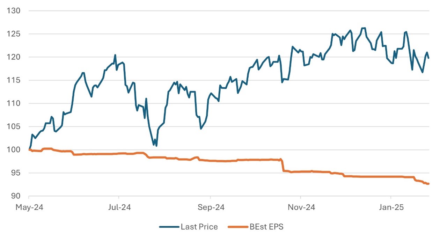440x241 pixels.
Task: Select the 105 y-axis value
Action: pyautogui.click(x=14, y=127)
